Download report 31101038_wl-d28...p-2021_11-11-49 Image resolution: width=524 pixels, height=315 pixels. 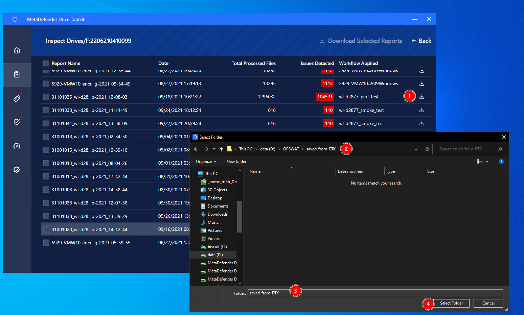(x=422, y=110)
